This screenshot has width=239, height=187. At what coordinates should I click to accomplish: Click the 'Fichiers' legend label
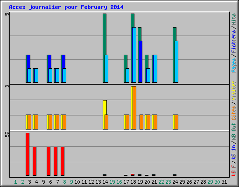[x=233, y=42]
